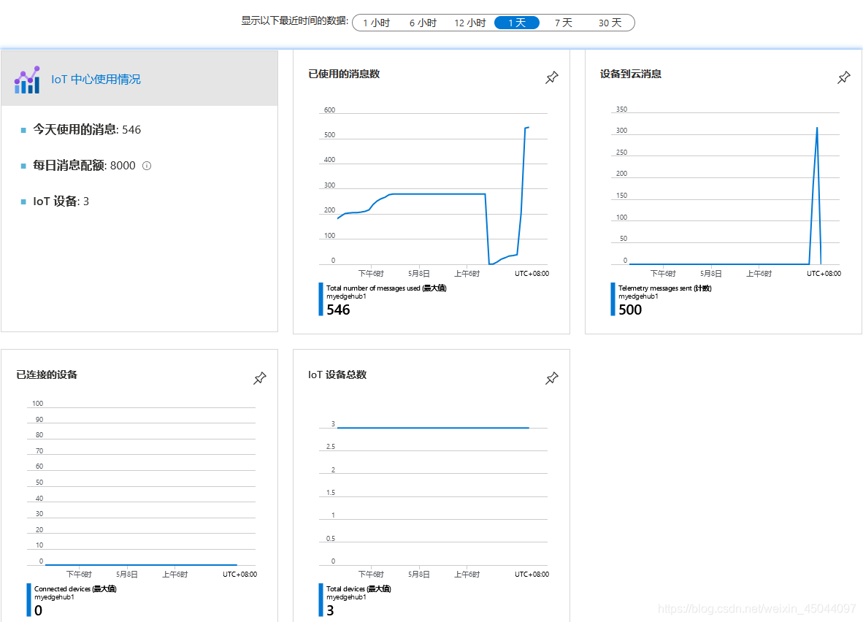Pin the 已使用的消息数 chart

(x=551, y=77)
